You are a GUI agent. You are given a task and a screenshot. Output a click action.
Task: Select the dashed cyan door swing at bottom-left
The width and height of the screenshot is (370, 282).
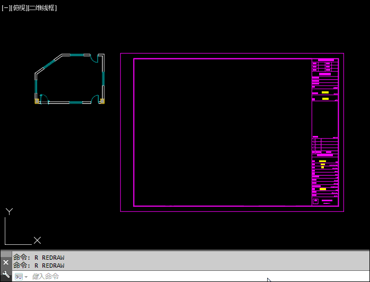(45, 98)
